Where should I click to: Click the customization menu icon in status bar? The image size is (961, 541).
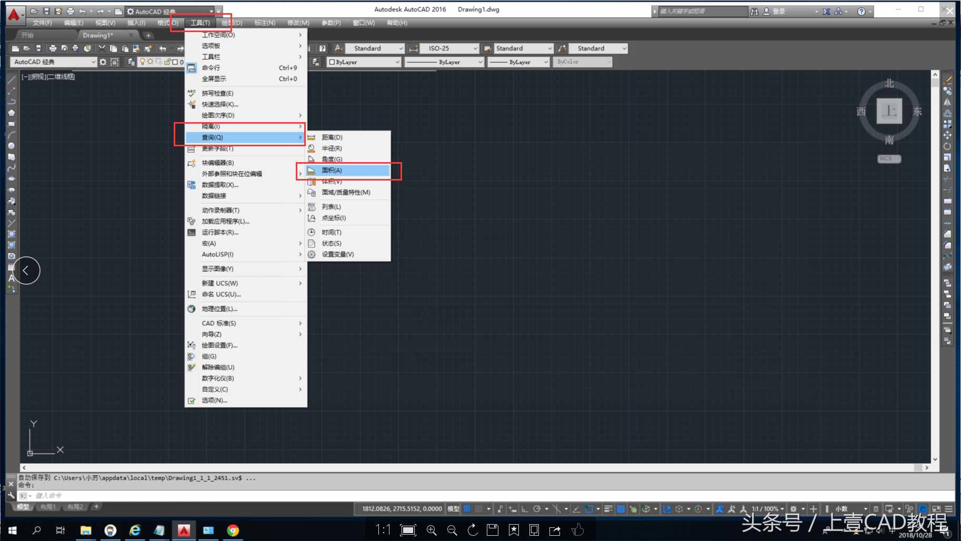(x=948, y=509)
